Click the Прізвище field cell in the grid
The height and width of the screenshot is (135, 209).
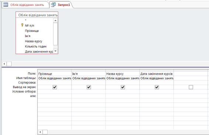tap(55, 74)
